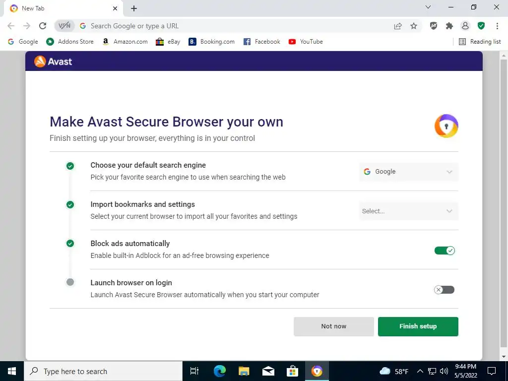The width and height of the screenshot is (508, 381).
Task: Click the Make Avast Secure Browser your own heading
Action: tap(166, 122)
